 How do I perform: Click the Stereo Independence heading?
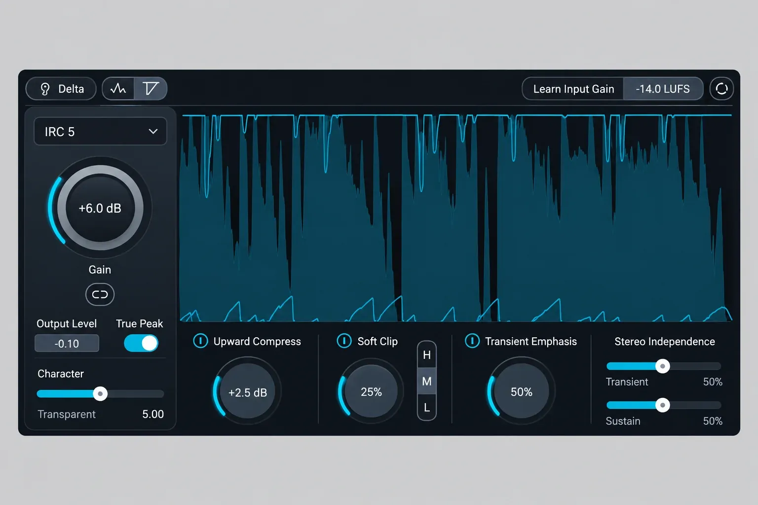pyautogui.click(x=665, y=341)
